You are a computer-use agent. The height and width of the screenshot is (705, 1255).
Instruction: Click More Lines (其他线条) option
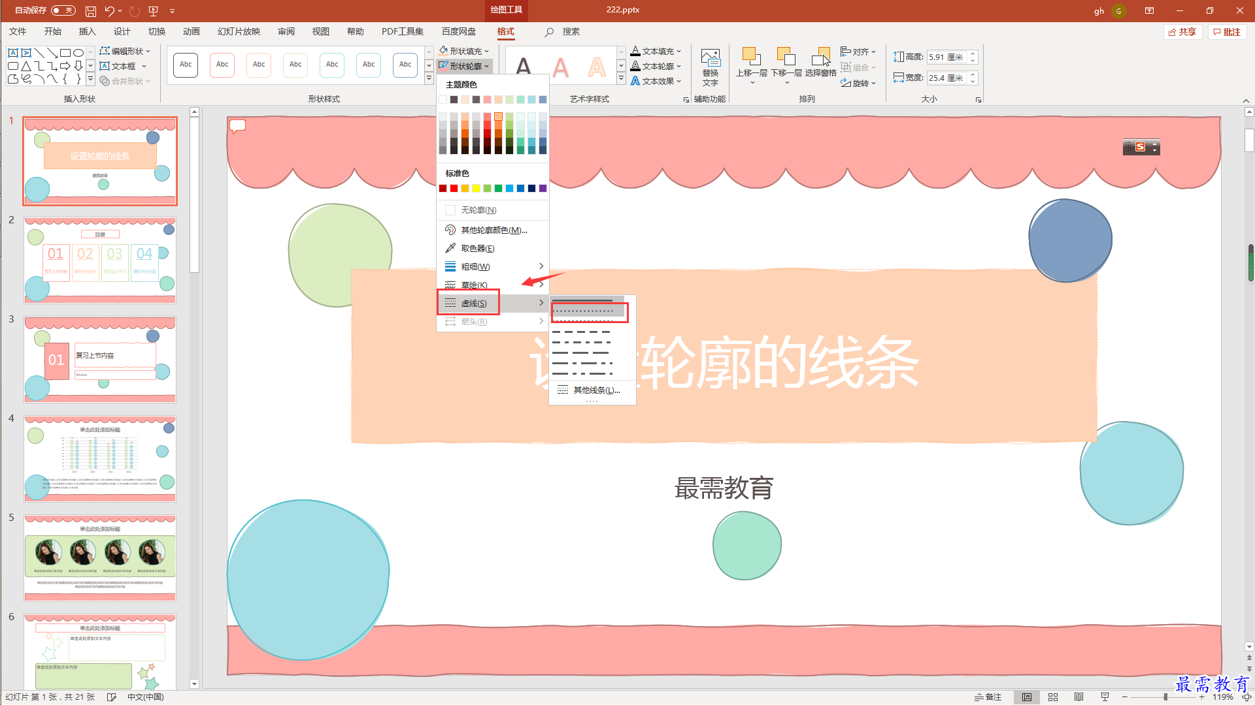(592, 390)
